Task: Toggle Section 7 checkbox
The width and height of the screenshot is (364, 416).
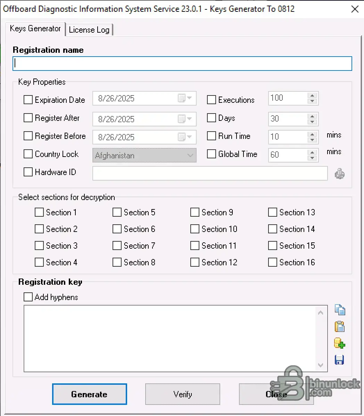Action: 117,246
